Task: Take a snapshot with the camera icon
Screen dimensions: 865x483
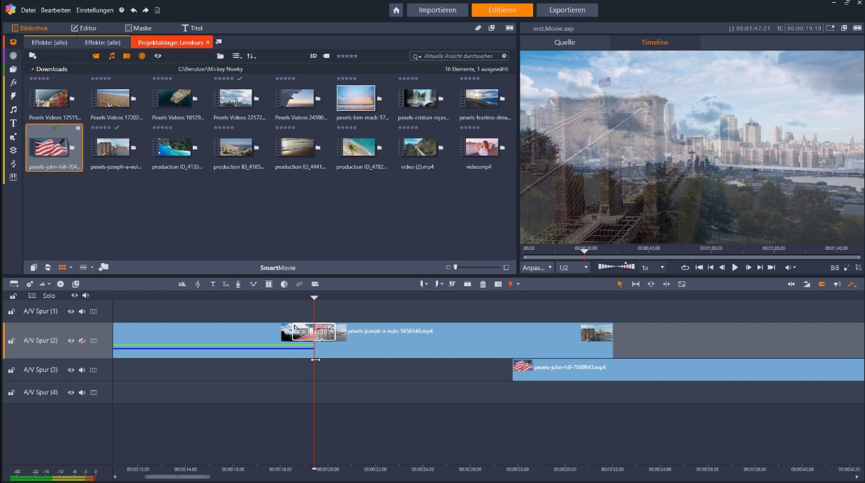Action: (x=498, y=284)
